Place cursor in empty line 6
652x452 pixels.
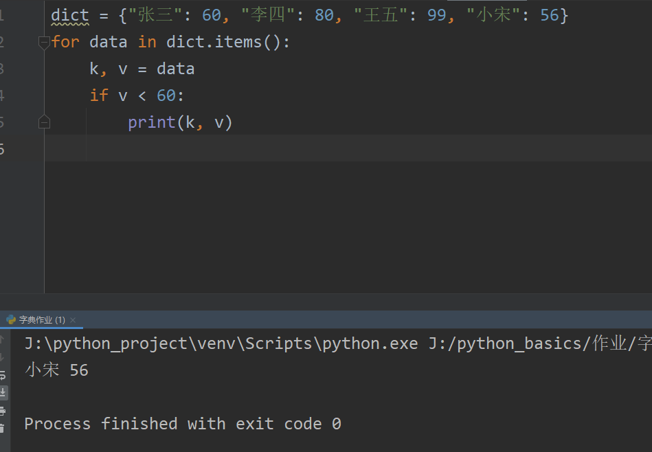tap(275, 148)
